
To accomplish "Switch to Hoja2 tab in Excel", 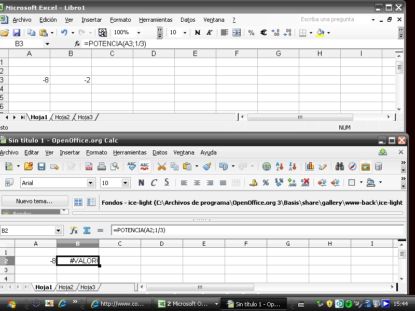I will click(62, 117).
